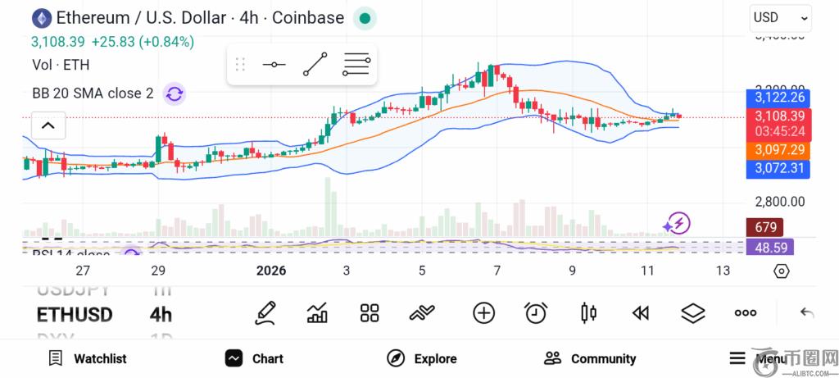The width and height of the screenshot is (839, 378).
Task: Select the pencil drawing tool
Action: [265, 312]
